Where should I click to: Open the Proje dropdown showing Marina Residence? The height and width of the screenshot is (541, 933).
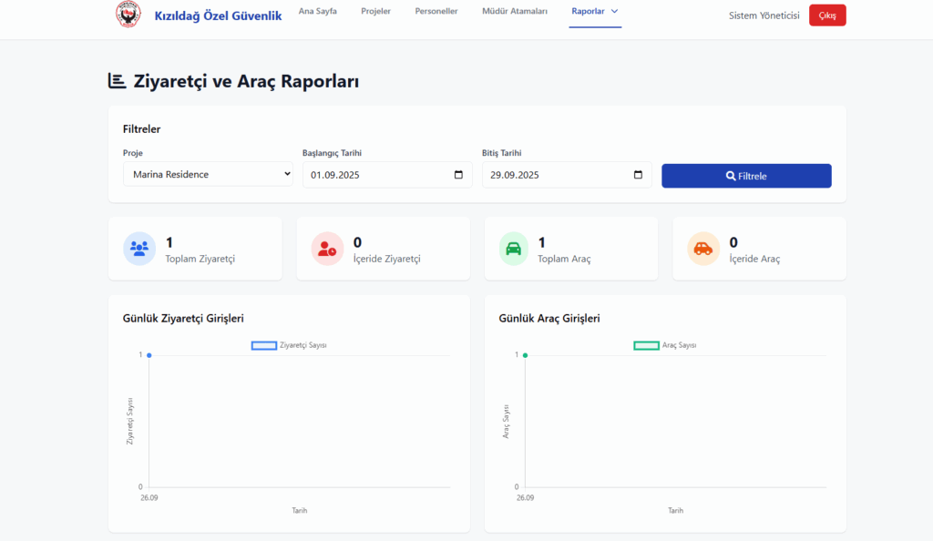(x=208, y=174)
